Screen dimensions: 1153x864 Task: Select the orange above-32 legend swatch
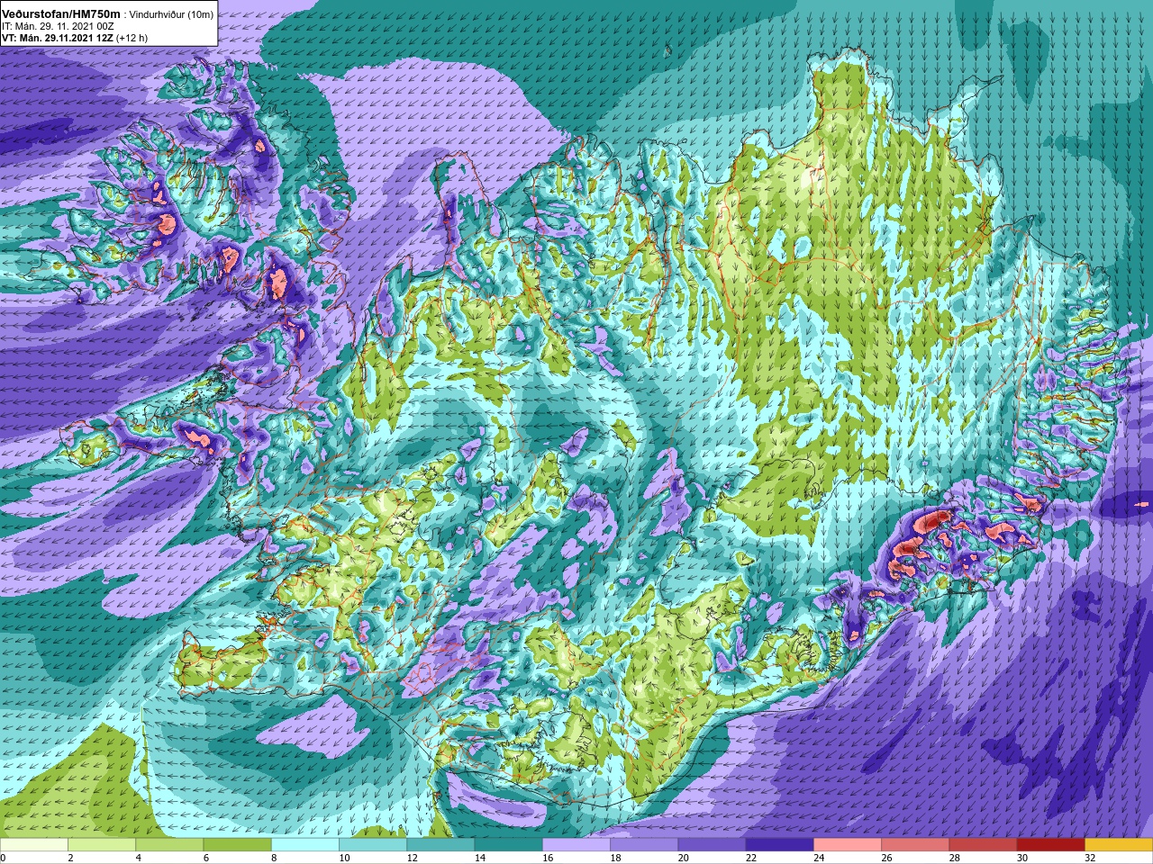1119,845
